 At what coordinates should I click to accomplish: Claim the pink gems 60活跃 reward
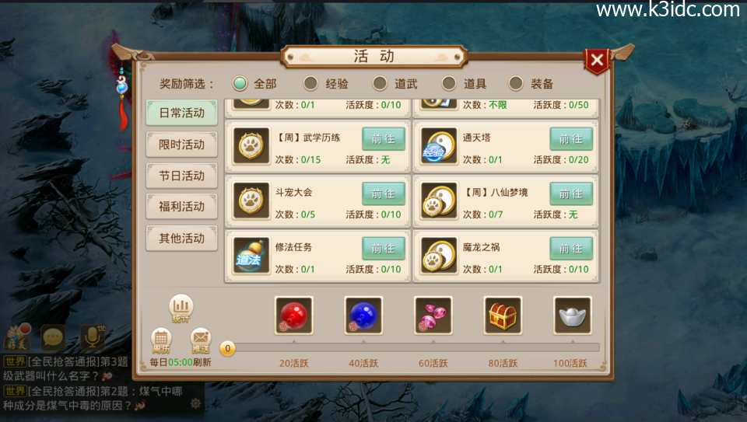click(433, 316)
